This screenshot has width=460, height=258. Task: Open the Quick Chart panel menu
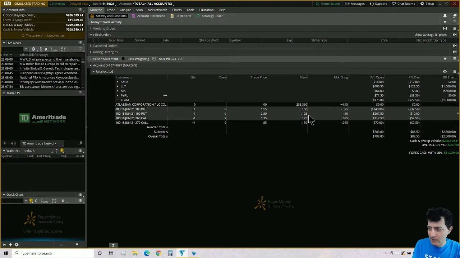pyautogui.click(x=80, y=195)
